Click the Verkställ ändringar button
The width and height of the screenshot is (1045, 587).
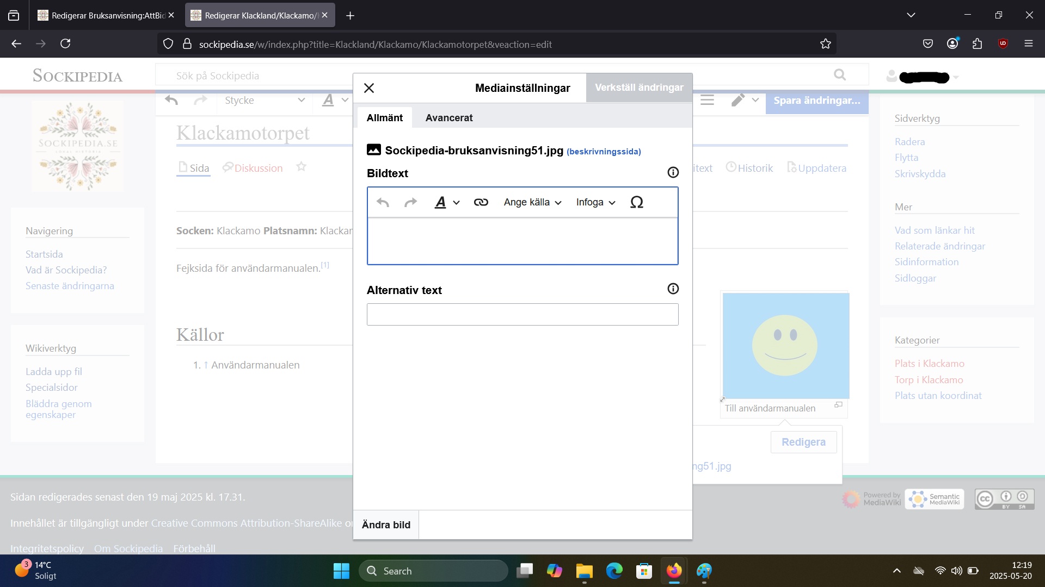(638, 88)
